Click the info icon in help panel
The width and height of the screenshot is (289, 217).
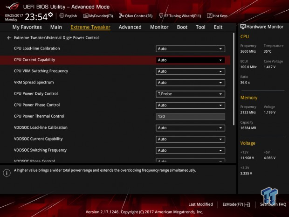tap(7, 173)
